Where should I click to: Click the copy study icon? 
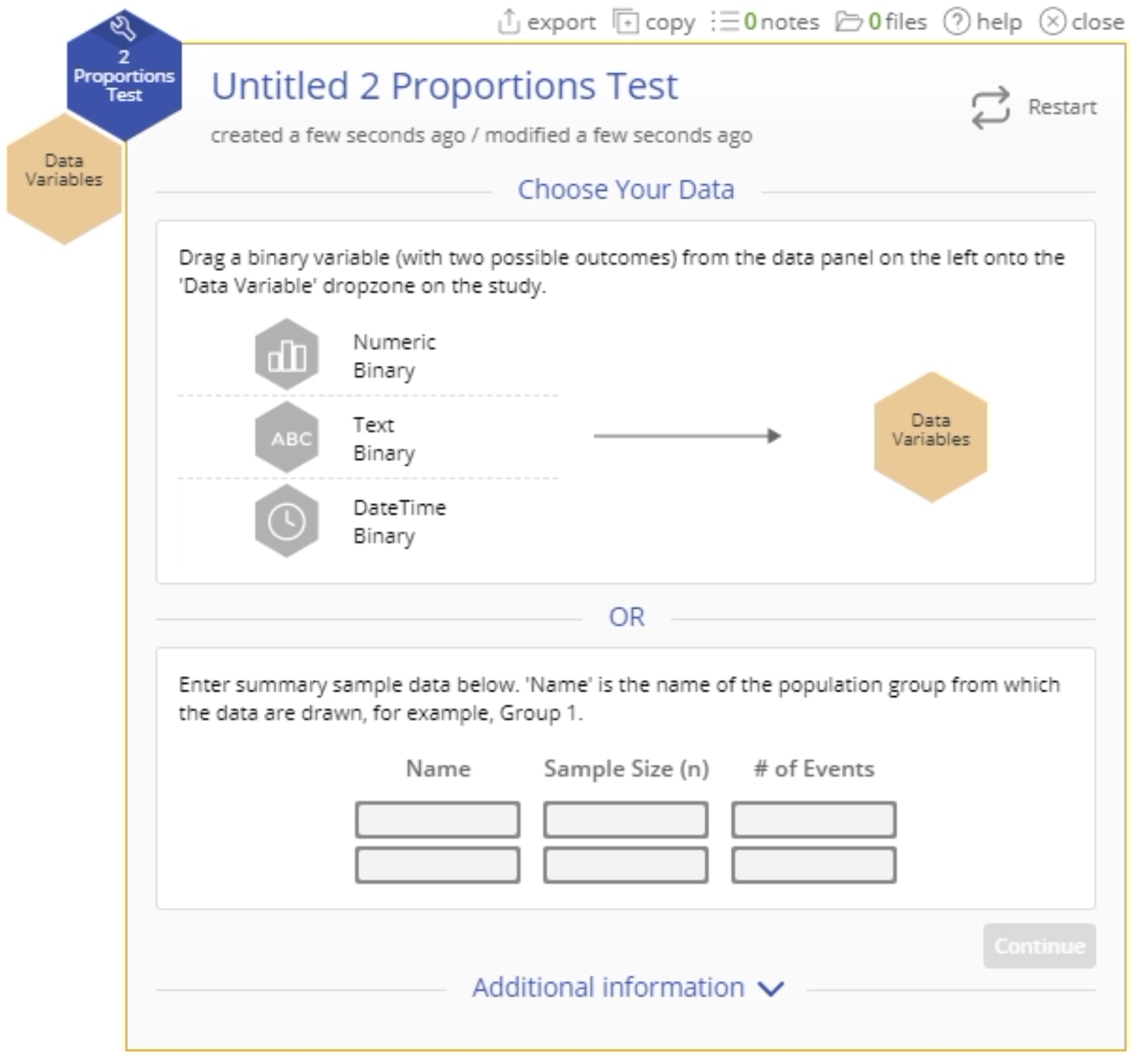pos(625,22)
